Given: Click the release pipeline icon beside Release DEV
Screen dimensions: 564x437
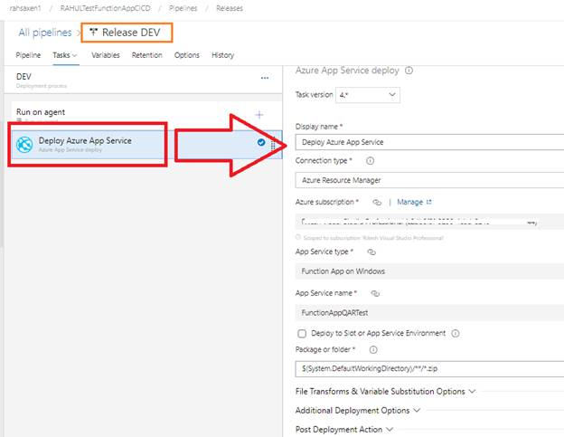Looking at the screenshot, I should (x=93, y=32).
